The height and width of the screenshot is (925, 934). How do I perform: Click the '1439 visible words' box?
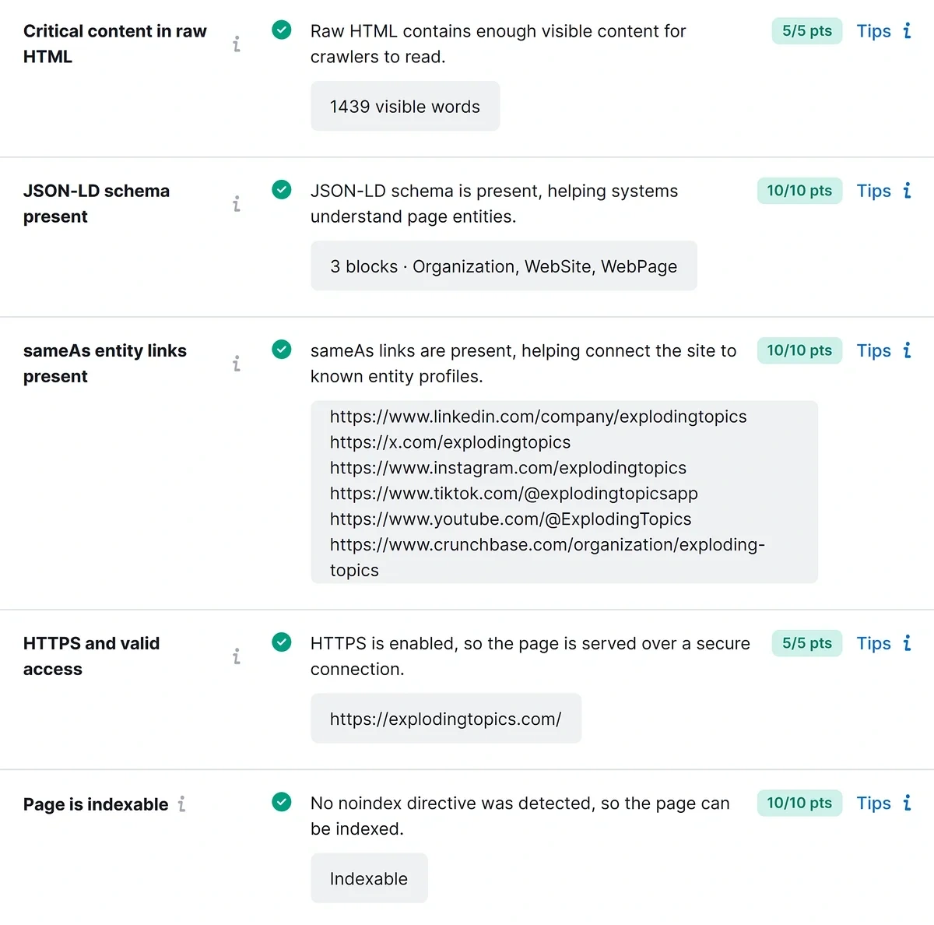pos(405,106)
